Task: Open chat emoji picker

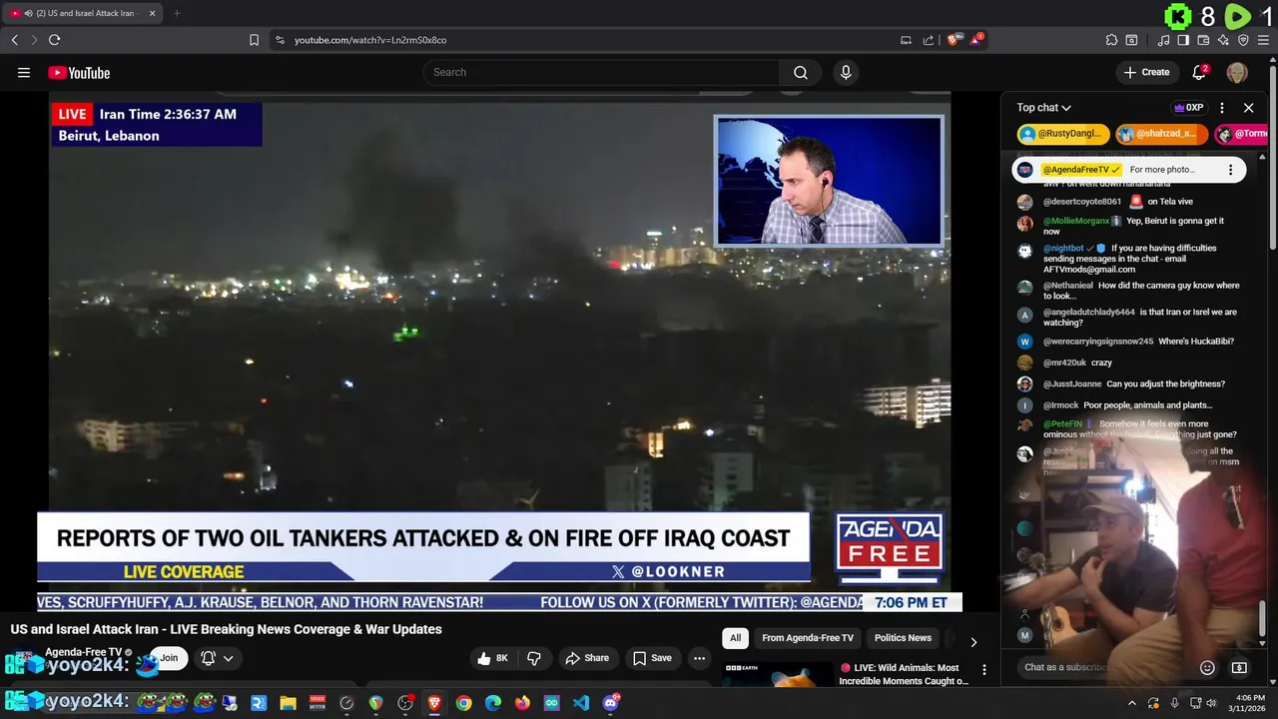Action: coord(1207,667)
